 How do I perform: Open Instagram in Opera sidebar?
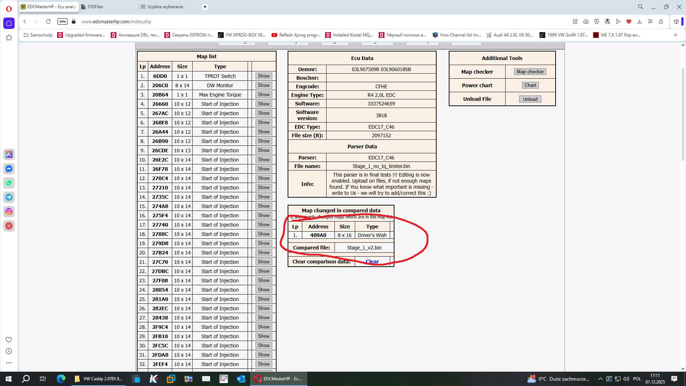point(9,212)
